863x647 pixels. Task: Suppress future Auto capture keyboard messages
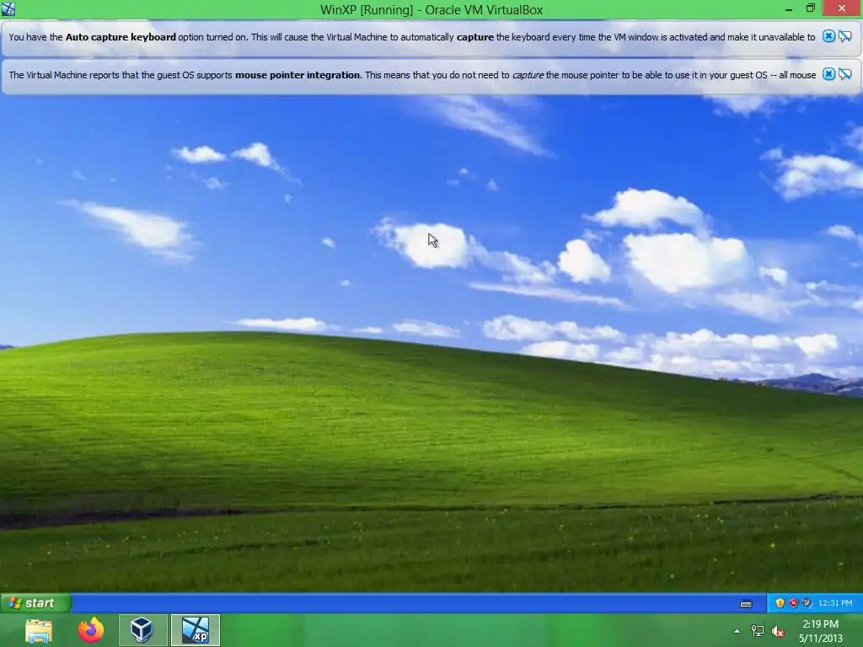tap(845, 36)
